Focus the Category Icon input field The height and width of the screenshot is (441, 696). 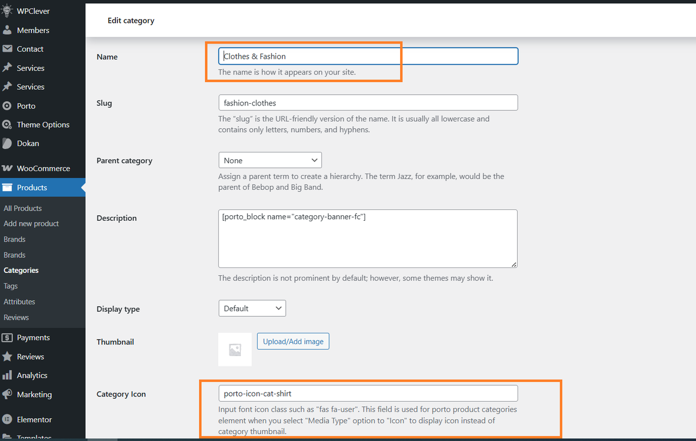point(368,393)
